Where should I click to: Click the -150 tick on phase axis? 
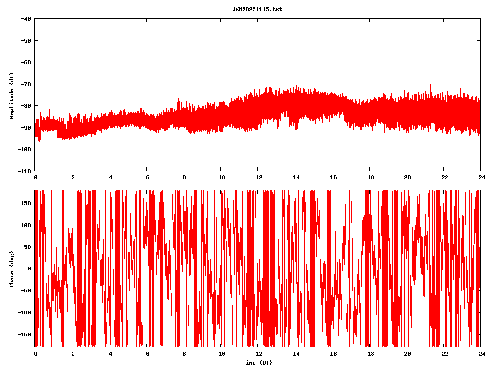pyautogui.click(x=24, y=334)
